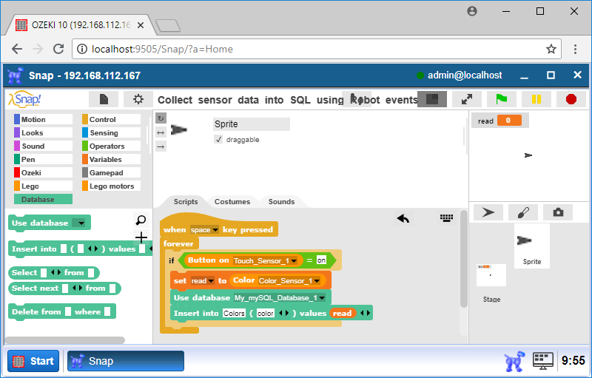The height and width of the screenshot is (378, 592).
Task: Click the Start button in taskbar
Action: tap(33, 361)
